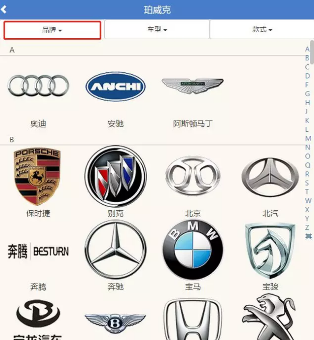314x340 pixels.
Task: Select the Buick tri-shield logo
Action: coord(115,176)
